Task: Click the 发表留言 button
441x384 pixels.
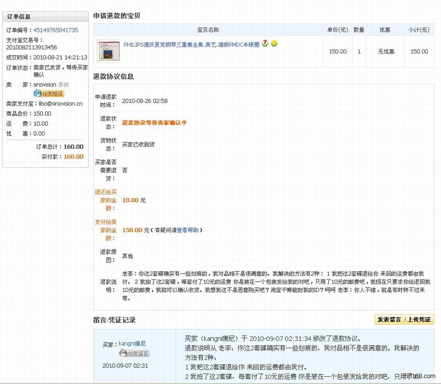Action: [389, 319]
